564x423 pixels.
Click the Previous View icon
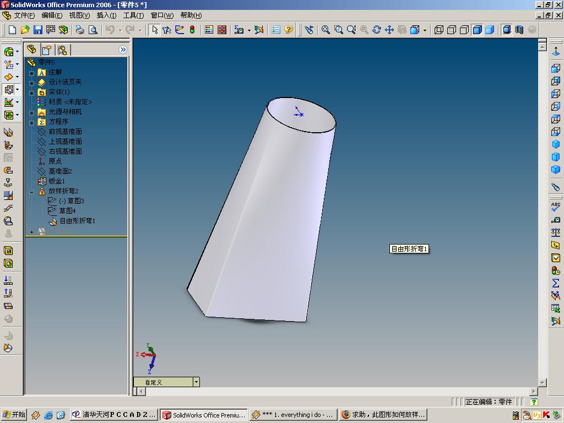tap(309, 30)
